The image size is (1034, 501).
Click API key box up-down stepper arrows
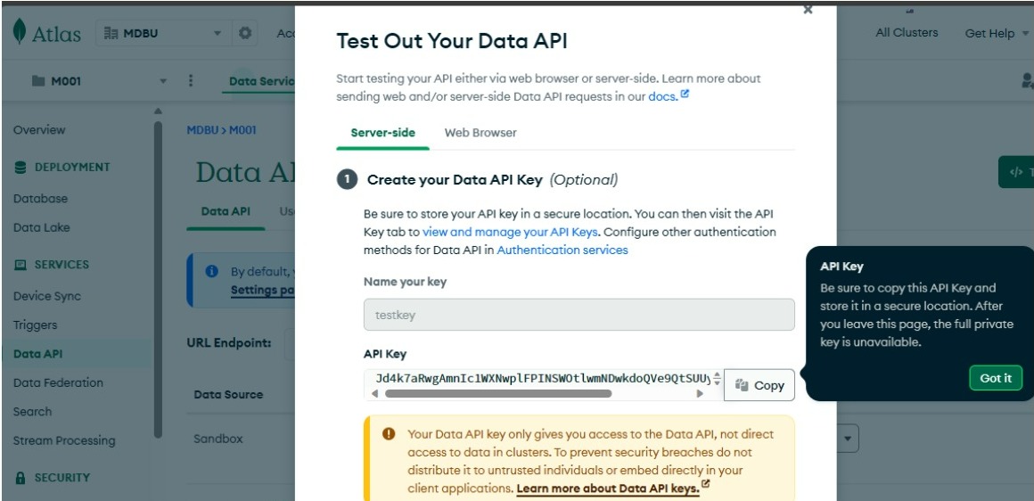pyautogui.click(x=717, y=378)
